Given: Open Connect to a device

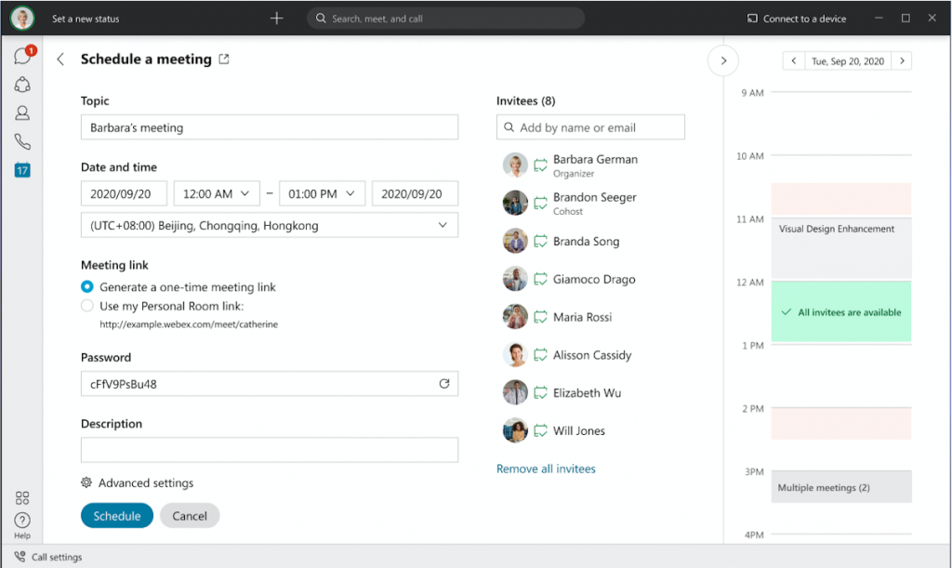Looking at the screenshot, I should click(x=796, y=18).
